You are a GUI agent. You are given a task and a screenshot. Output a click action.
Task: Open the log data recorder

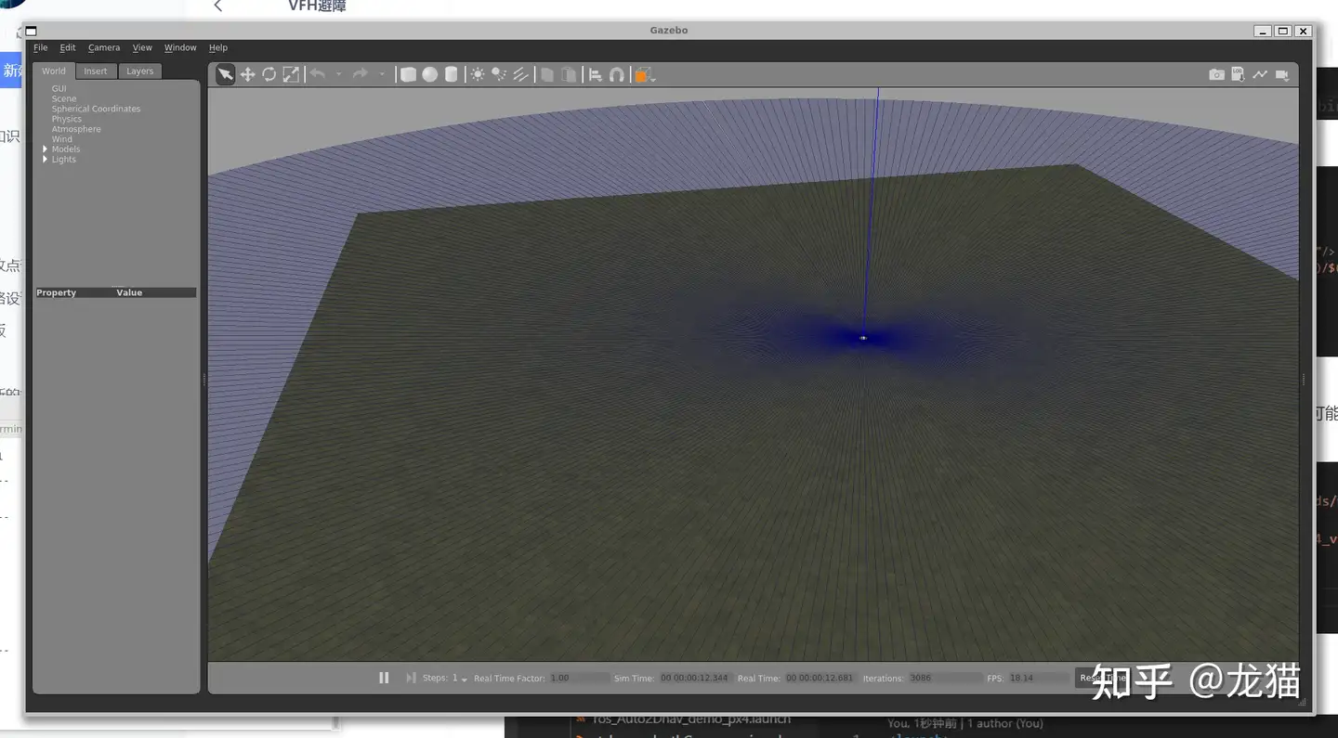coord(1238,74)
